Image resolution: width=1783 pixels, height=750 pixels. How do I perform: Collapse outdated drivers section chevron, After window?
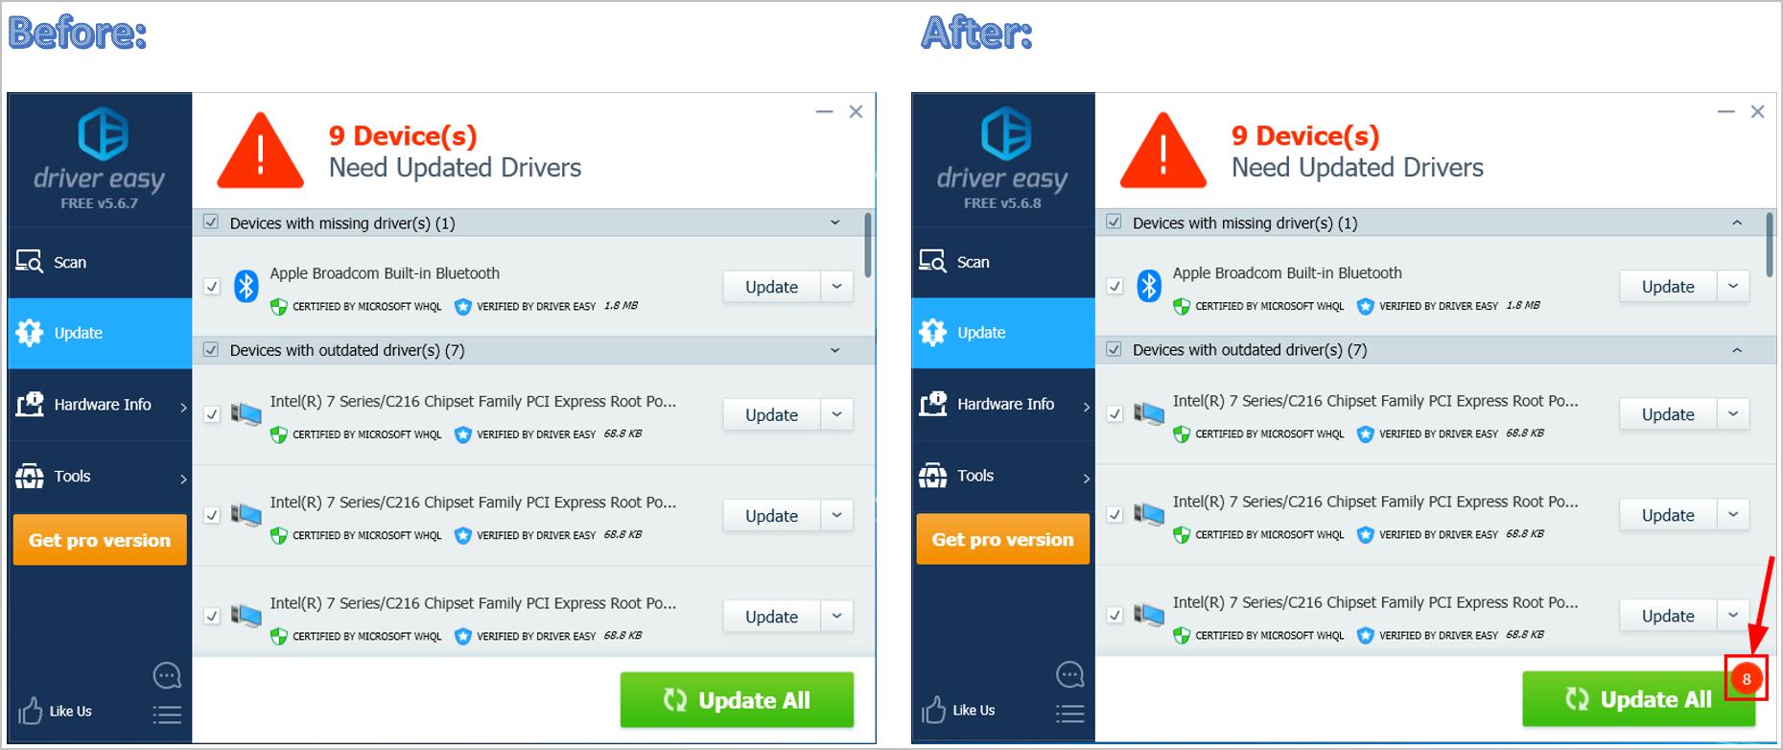pyautogui.click(x=1737, y=350)
